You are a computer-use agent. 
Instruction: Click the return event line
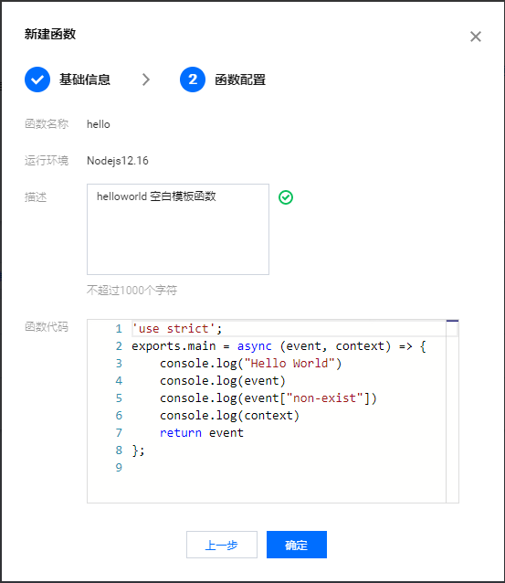(x=202, y=433)
